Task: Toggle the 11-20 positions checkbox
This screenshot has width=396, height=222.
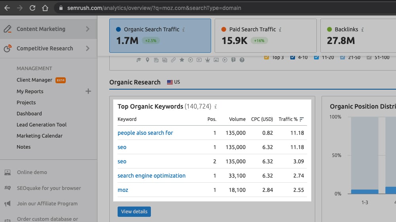Action: coord(316,57)
